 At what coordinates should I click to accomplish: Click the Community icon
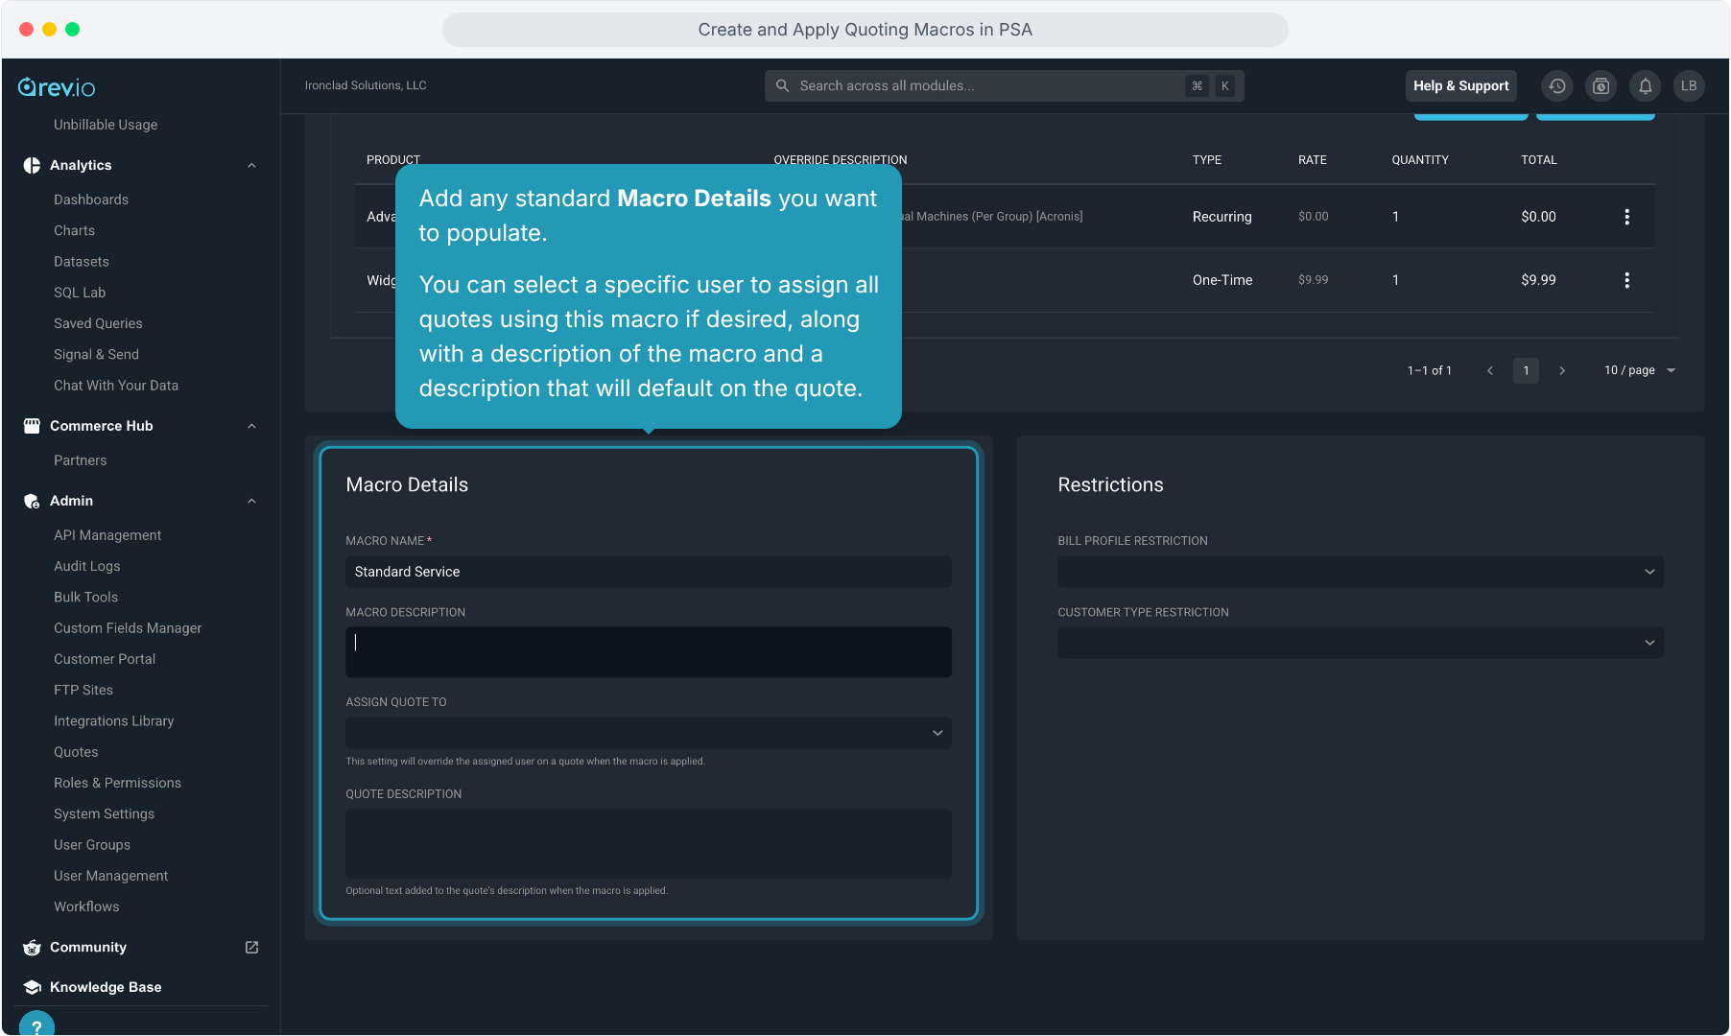pyautogui.click(x=32, y=948)
